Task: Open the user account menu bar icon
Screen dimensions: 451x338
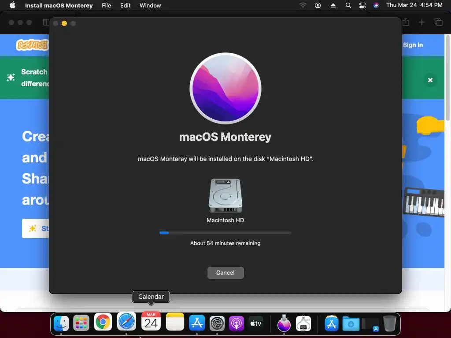Action: tap(318, 5)
